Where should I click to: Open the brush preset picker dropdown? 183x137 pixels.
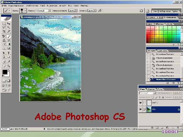(x=25, y=11)
